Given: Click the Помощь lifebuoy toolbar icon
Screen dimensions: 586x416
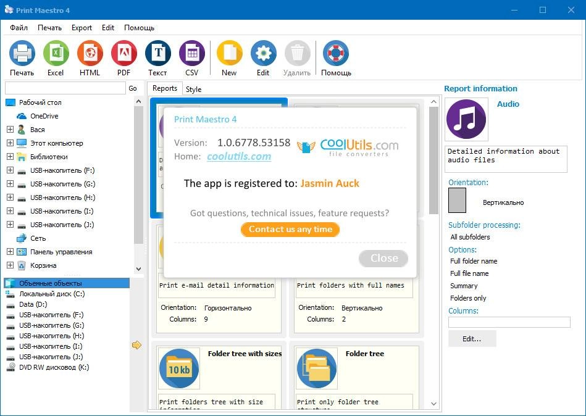Looking at the screenshot, I should 335,53.
